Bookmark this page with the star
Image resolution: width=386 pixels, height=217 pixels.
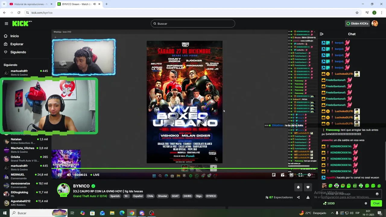(357, 13)
